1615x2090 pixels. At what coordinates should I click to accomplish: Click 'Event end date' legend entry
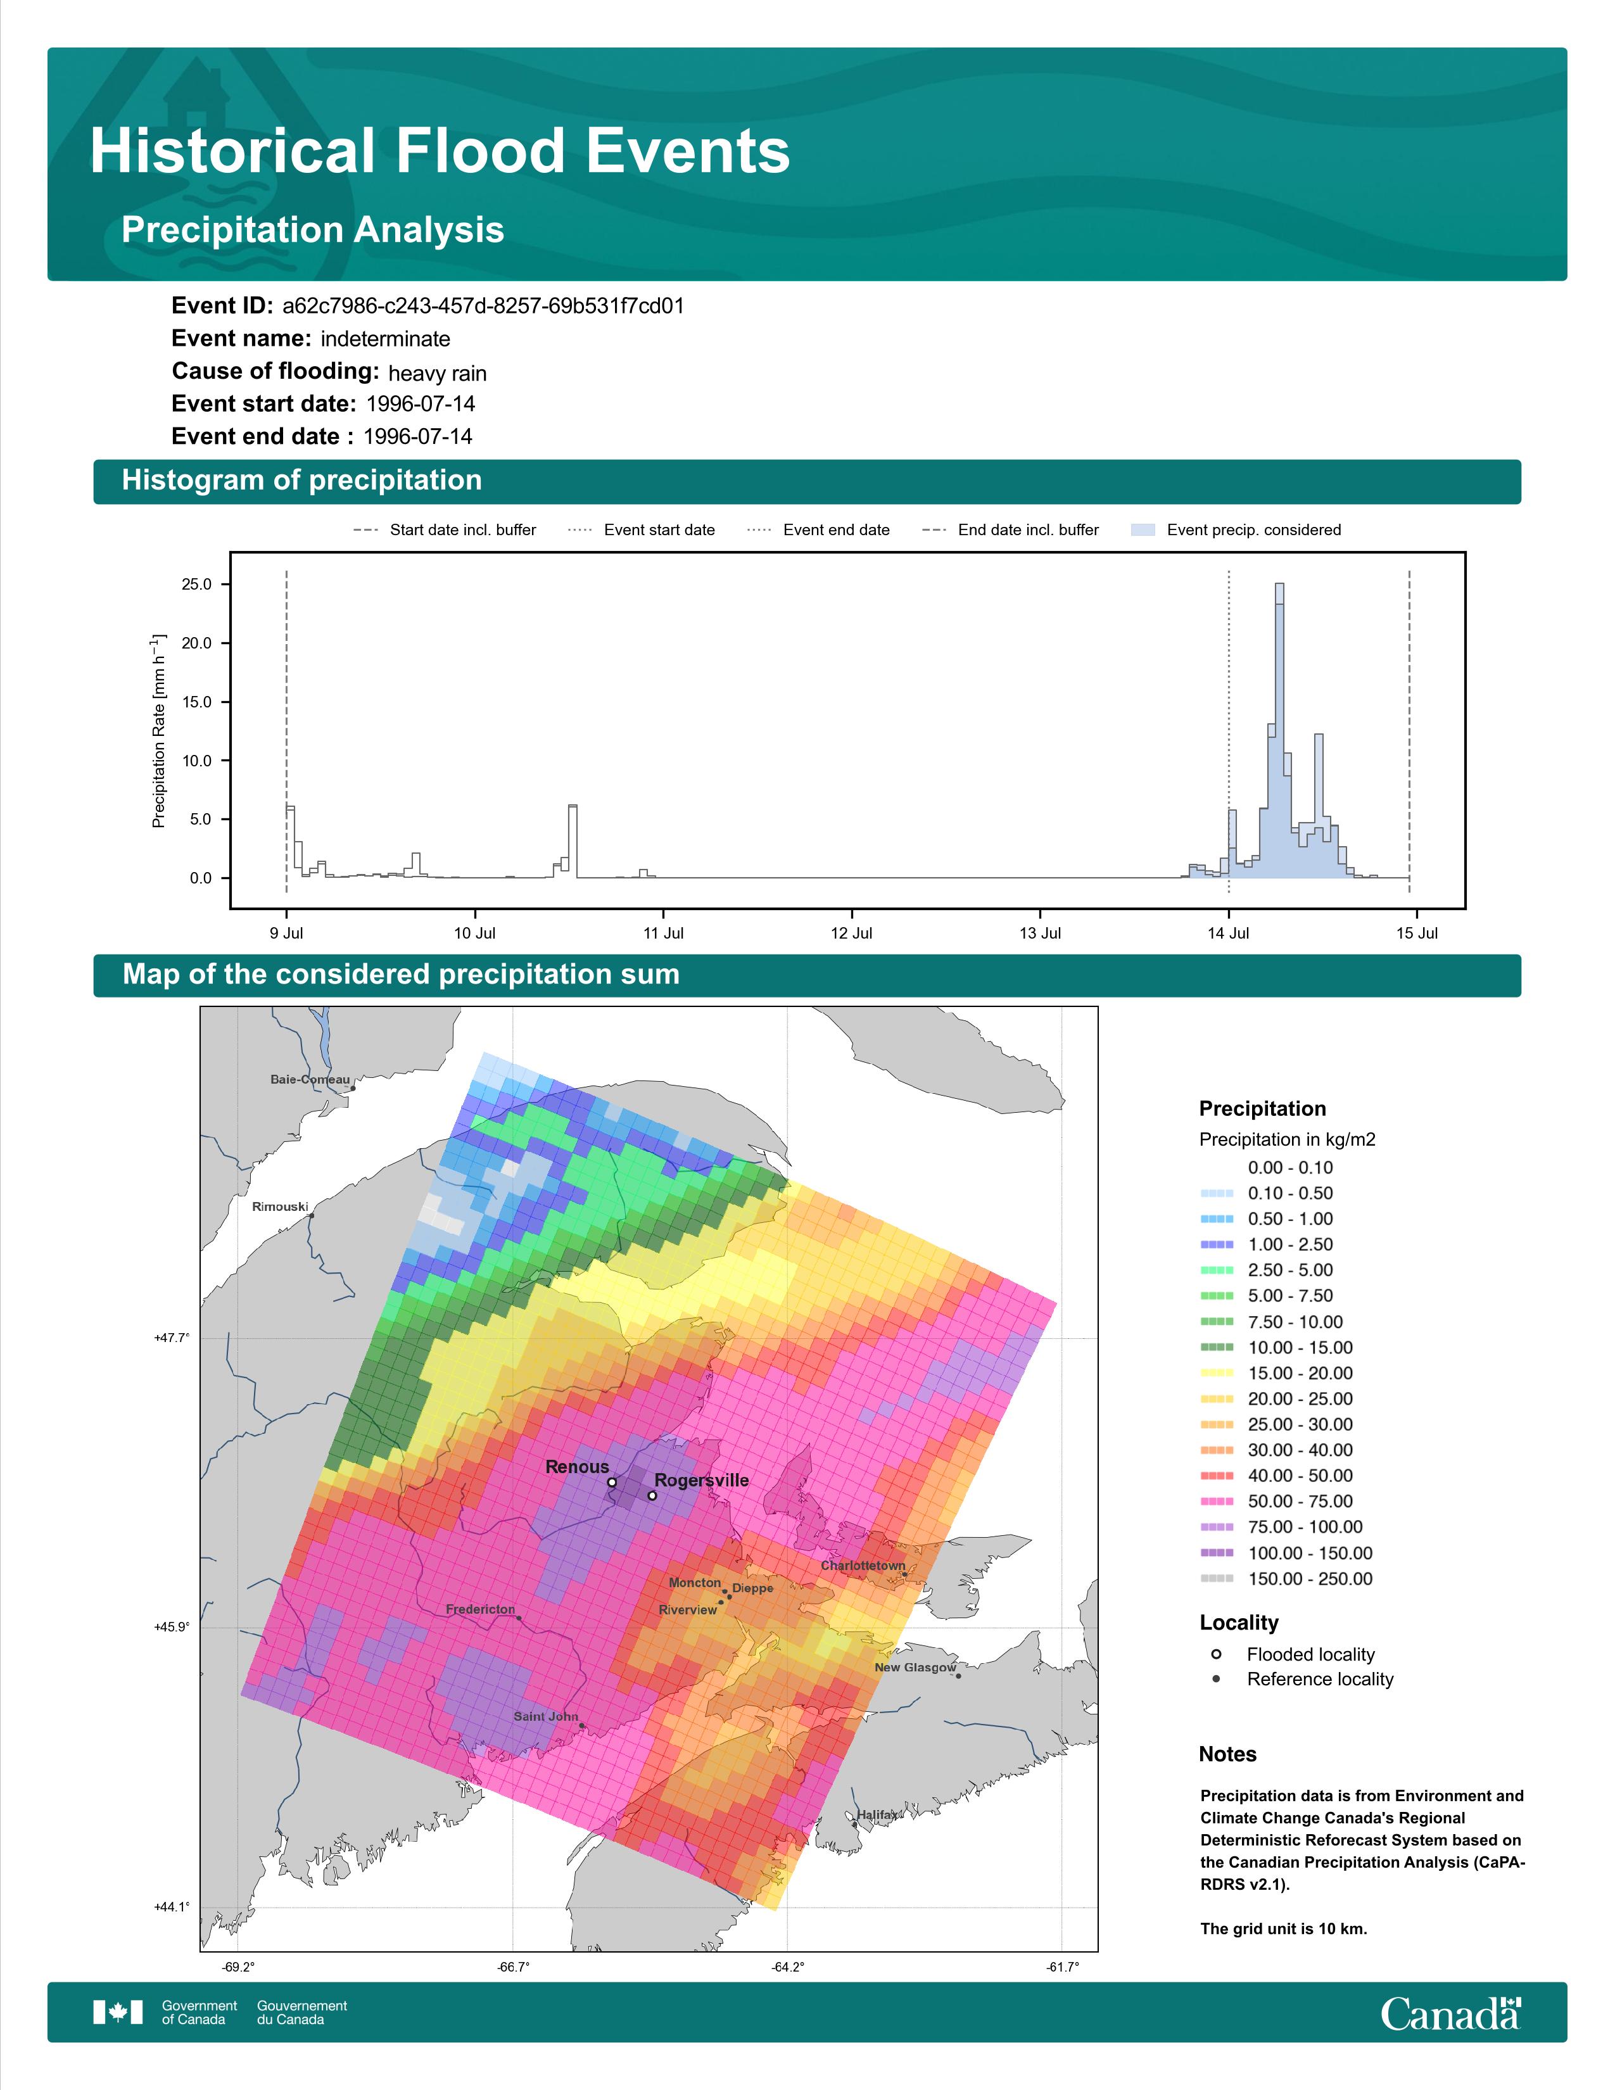point(819,530)
